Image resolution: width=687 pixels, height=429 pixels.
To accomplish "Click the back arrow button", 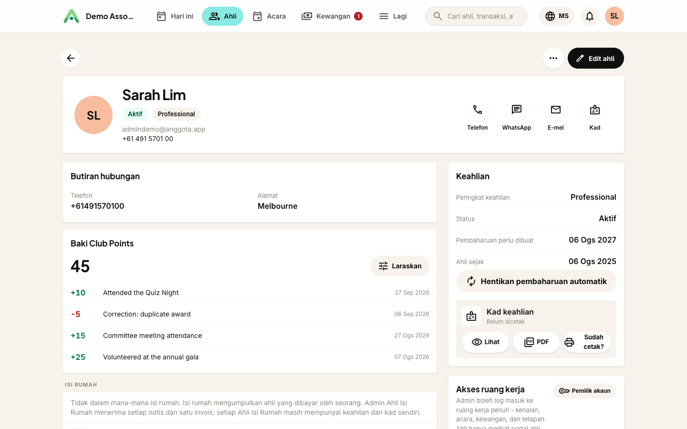I will [x=71, y=58].
